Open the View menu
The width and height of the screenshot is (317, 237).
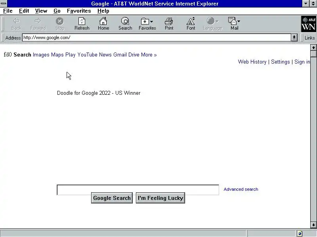point(41,11)
